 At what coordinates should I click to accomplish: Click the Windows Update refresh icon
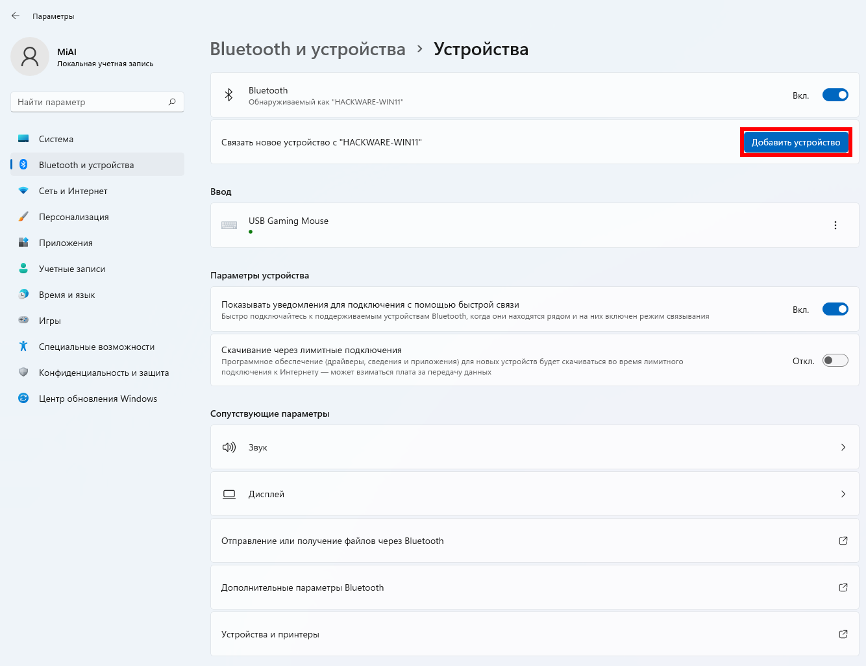[23, 399]
